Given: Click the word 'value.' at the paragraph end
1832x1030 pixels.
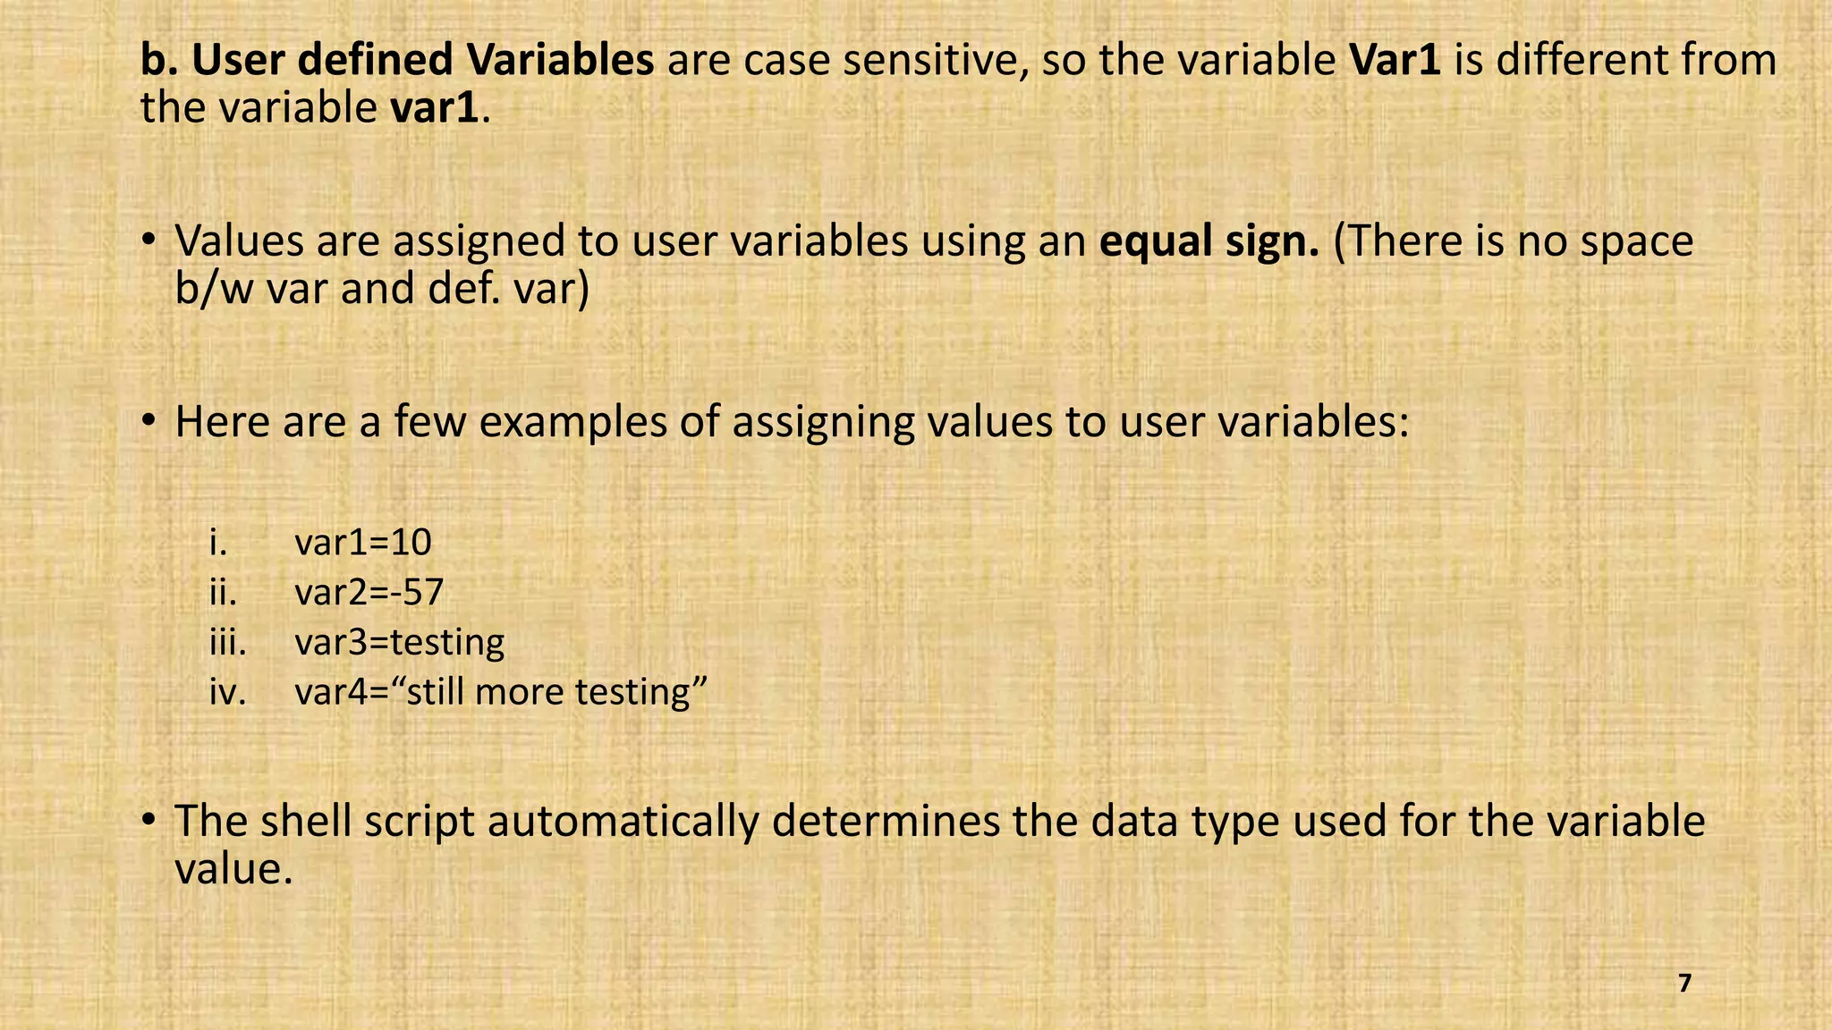Looking at the screenshot, I should click(x=234, y=869).
